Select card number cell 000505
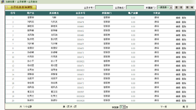The height and width of the screenshot is (110, 196). [80, 92]
